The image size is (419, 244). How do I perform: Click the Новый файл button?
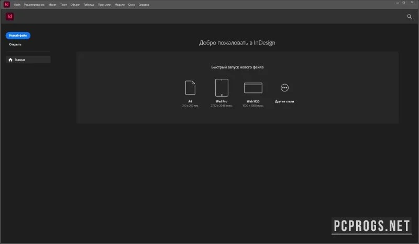[18, 36]
